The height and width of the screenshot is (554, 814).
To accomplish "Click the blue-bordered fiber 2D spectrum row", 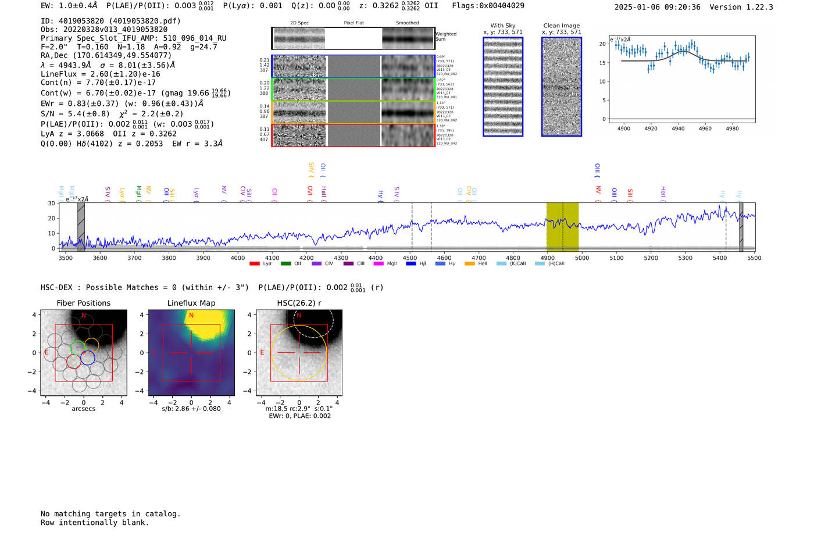I will [353, 66].
